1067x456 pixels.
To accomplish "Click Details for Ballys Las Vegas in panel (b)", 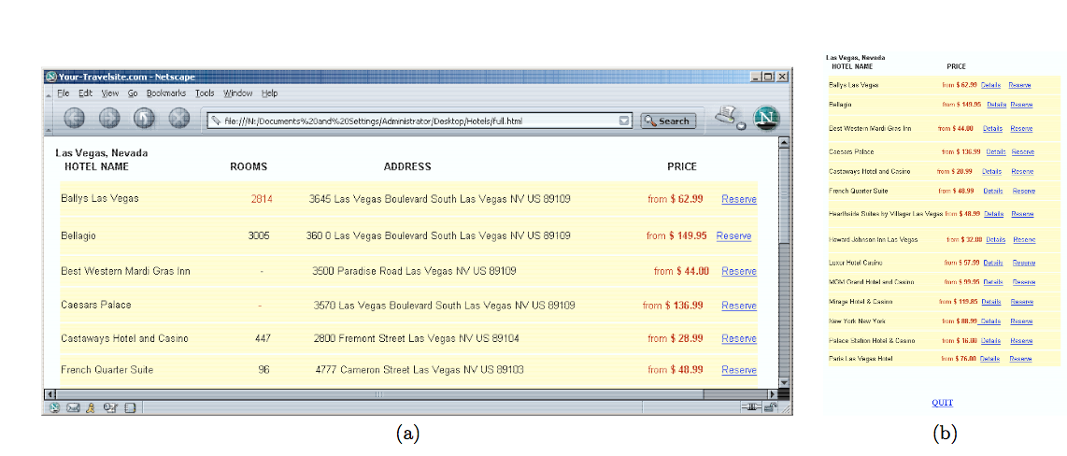I will pyautogui.click(x=990, y=85).
